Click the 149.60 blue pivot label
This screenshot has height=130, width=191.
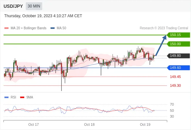(x=178, y=68)
